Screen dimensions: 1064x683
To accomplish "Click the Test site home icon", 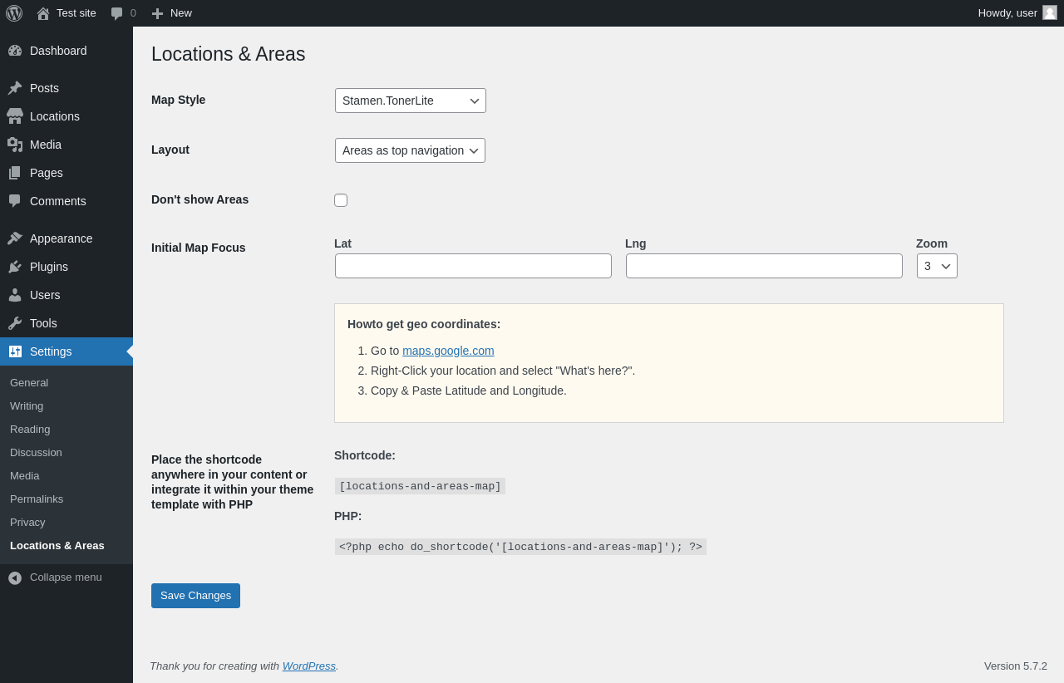I will (43, 13).
